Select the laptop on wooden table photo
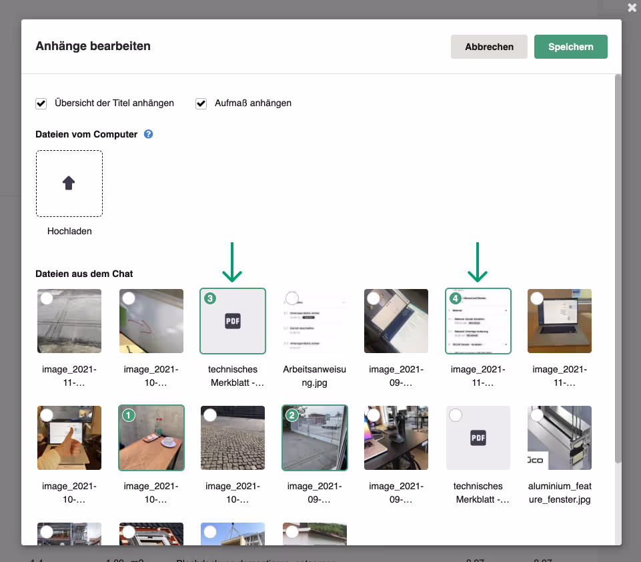This screenshot has height=562, width=641. tap(560, 321)
